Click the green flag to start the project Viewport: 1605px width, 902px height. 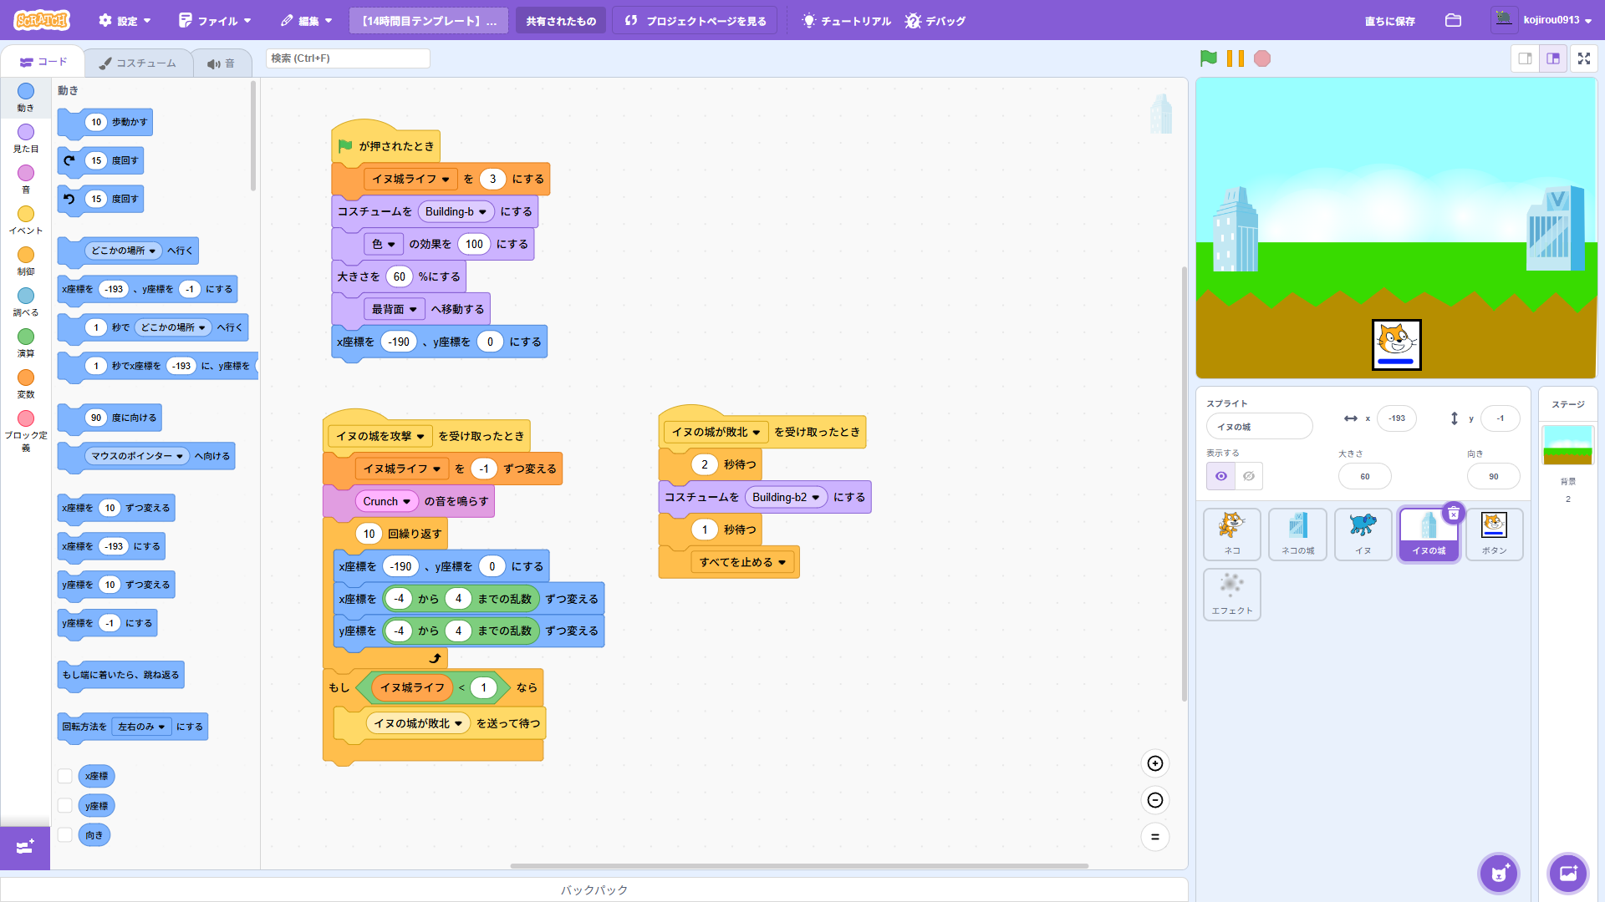pos(1208,58)
